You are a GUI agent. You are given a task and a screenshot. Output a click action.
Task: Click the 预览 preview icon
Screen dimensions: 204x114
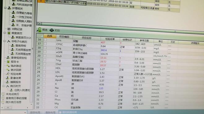coord(39,30)
